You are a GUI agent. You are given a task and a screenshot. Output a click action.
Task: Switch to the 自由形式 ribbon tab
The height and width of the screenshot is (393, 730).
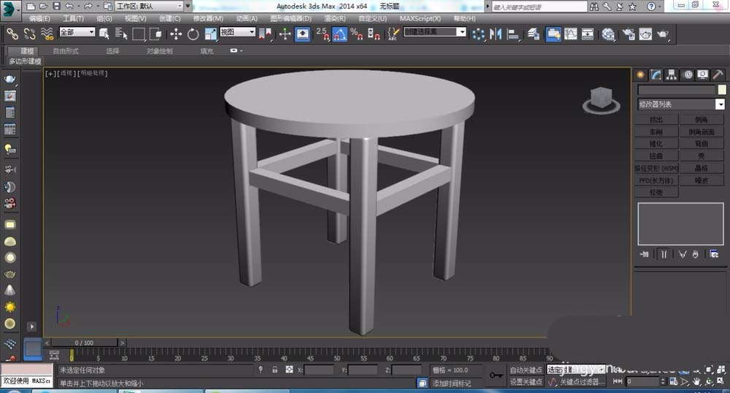click(66, 51)
